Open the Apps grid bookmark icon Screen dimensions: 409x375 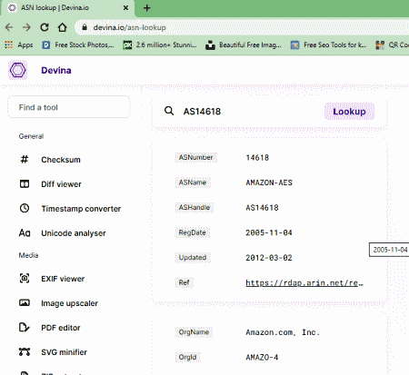[x=8, y=45]
